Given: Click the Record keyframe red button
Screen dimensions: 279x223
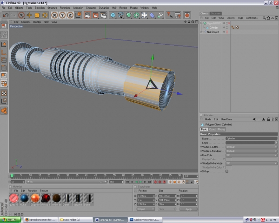Looking at the screenshot, I should point(155,182).
